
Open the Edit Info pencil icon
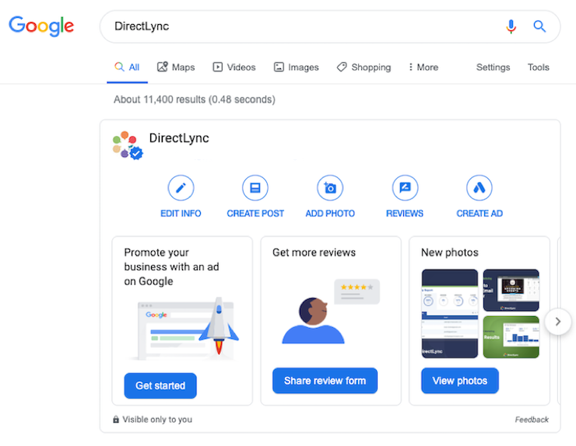click(x=181, y=188)
